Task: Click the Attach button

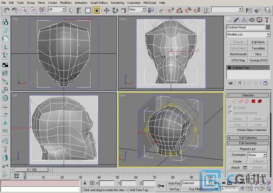Action: point(235,167)
